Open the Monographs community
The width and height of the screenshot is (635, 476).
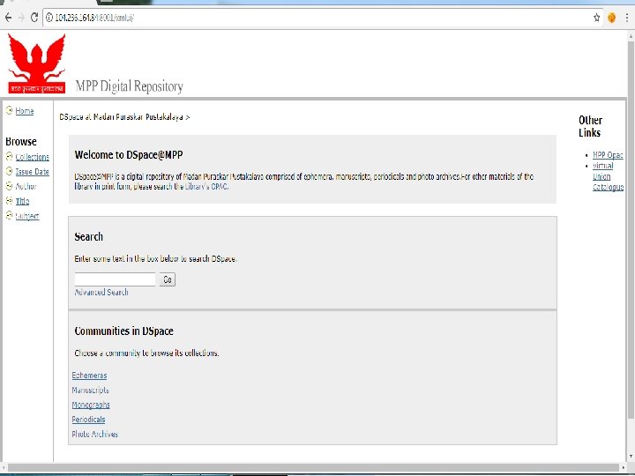[91, 405]
